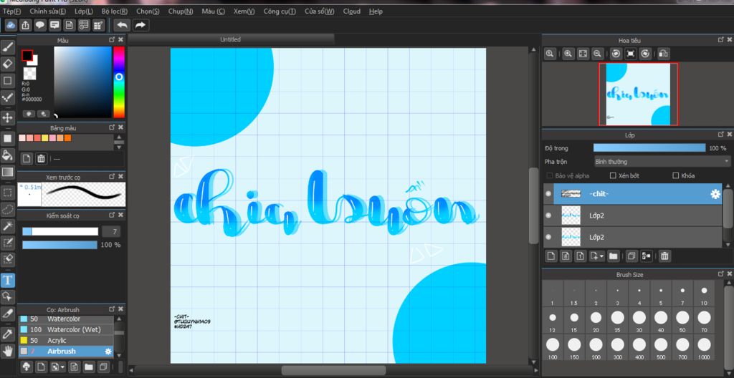734x378 pixels.
Task: Select the Brush tool in the left toolbar
Action: [7, 48]
